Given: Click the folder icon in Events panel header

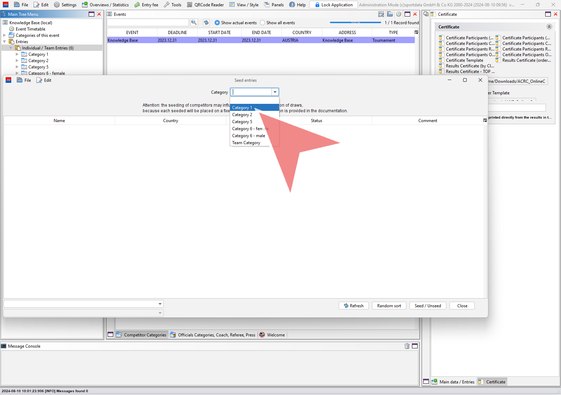Looking at the screenshot, I should coord(390,14).
